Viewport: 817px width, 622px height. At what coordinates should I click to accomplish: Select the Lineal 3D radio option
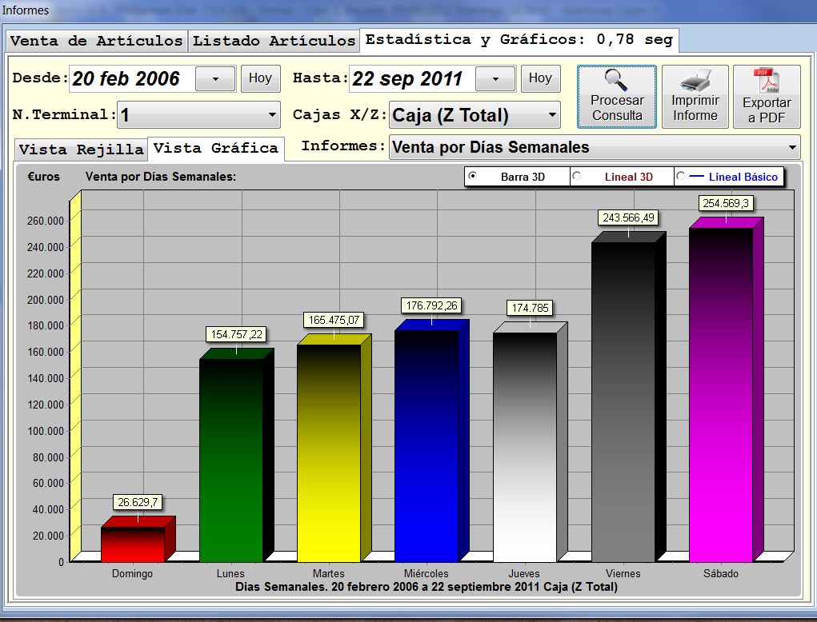tap(576, 176)
